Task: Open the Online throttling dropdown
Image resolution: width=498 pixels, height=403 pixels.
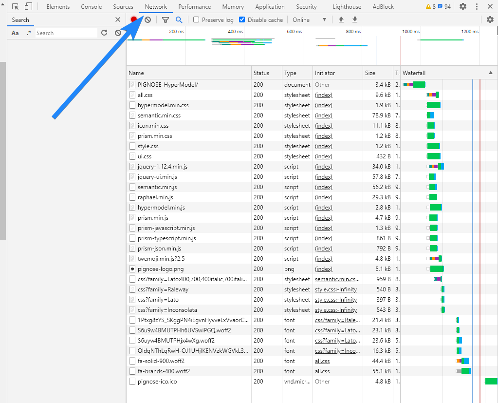Action: click(309, 19)
